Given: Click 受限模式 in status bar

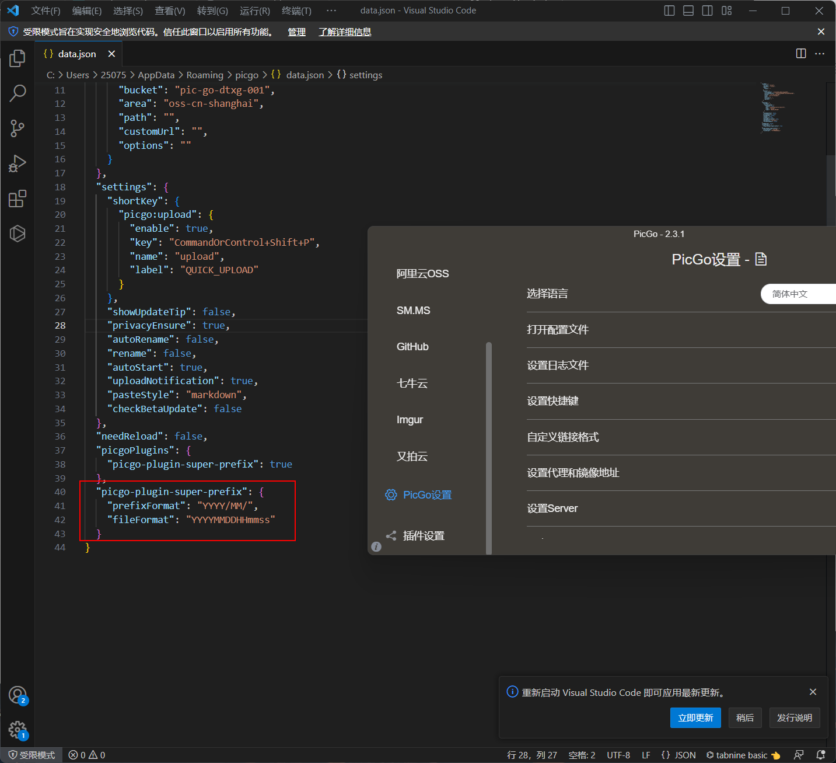Looking at the screenshot, I should coord(32,755).
